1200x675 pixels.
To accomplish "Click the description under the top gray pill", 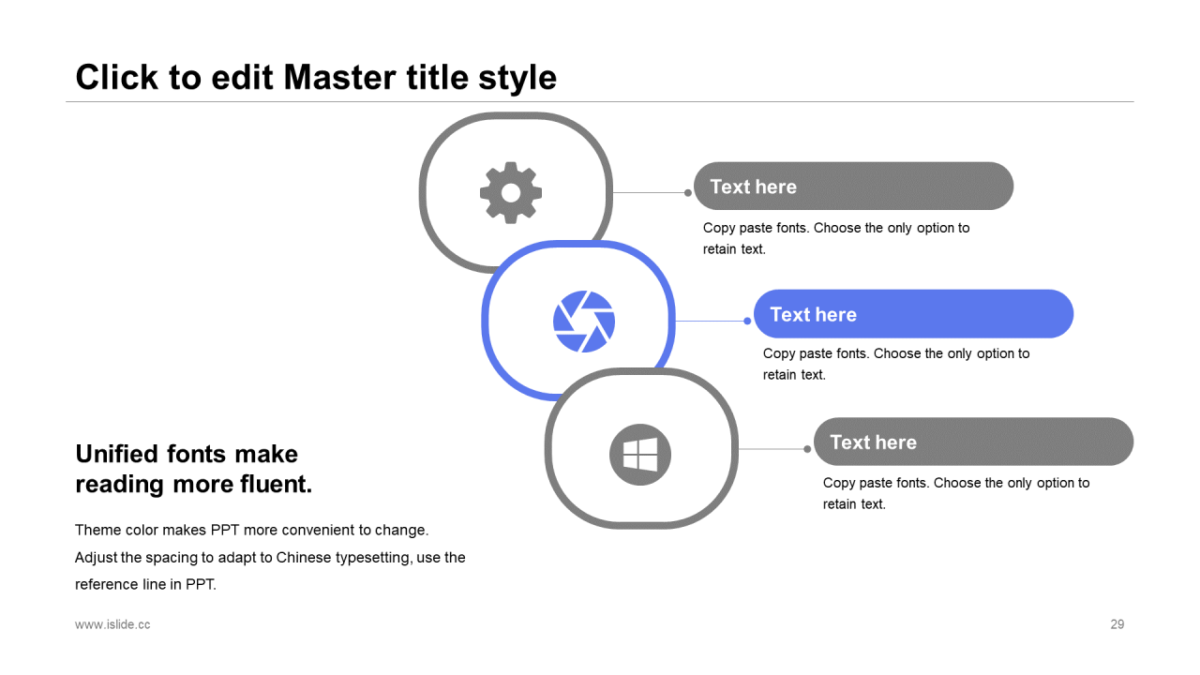I will click(x=836, y=238).
